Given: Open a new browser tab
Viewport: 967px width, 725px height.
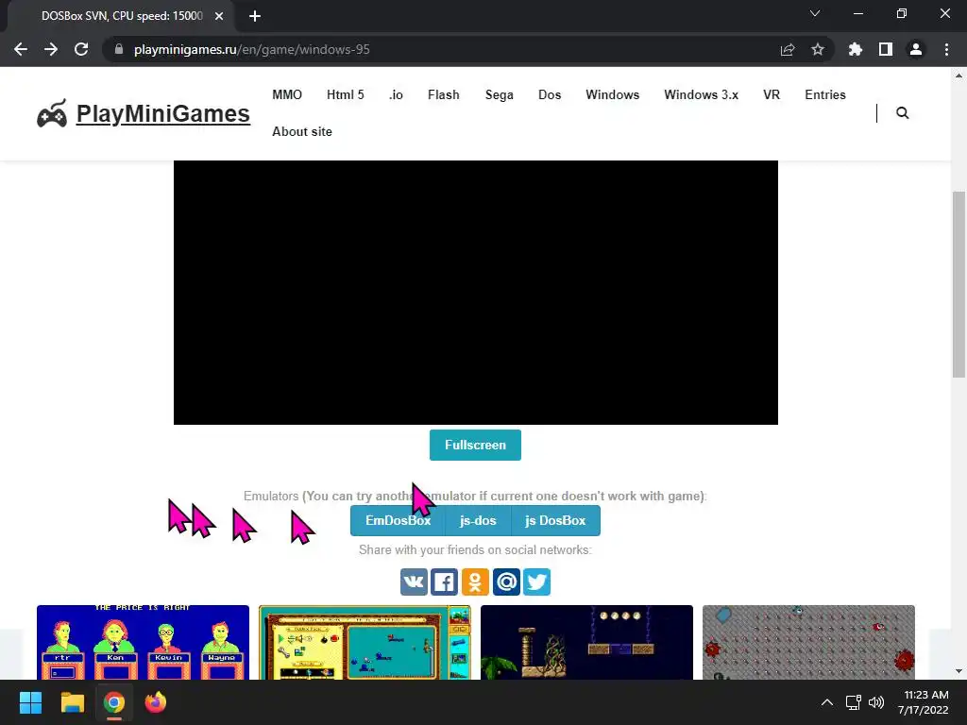Looking at the screenshot, I should (255, 16).
